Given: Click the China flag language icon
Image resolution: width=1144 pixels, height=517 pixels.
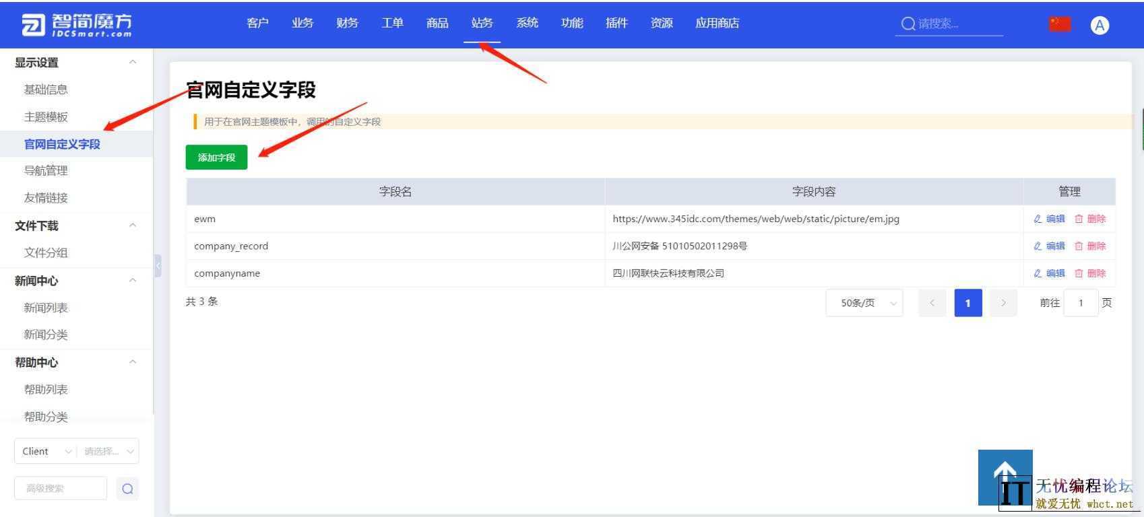Looking at the screenshot, I should pyautogui.click(x=1059, y=24).
